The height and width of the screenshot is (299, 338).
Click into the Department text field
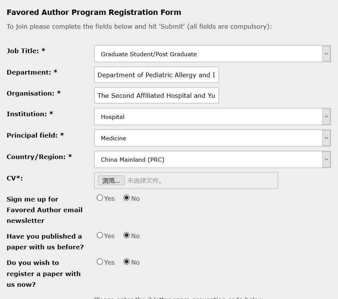(x=156, y=75)
